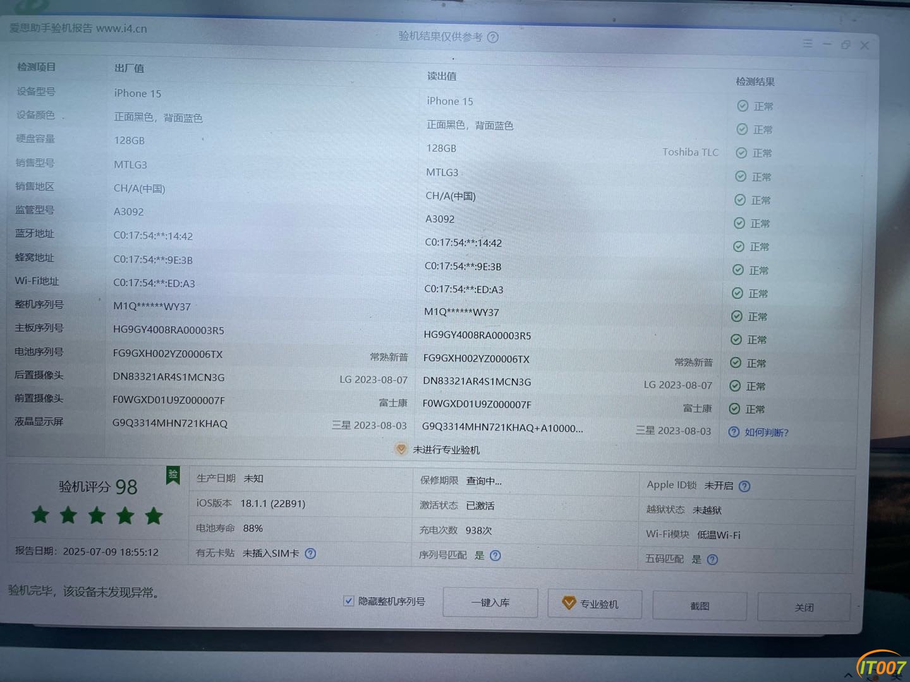The image size is (910, 682).
Task: Click the help icon beside 验机结果仅供参考
Action: click(x=493, y=37)
